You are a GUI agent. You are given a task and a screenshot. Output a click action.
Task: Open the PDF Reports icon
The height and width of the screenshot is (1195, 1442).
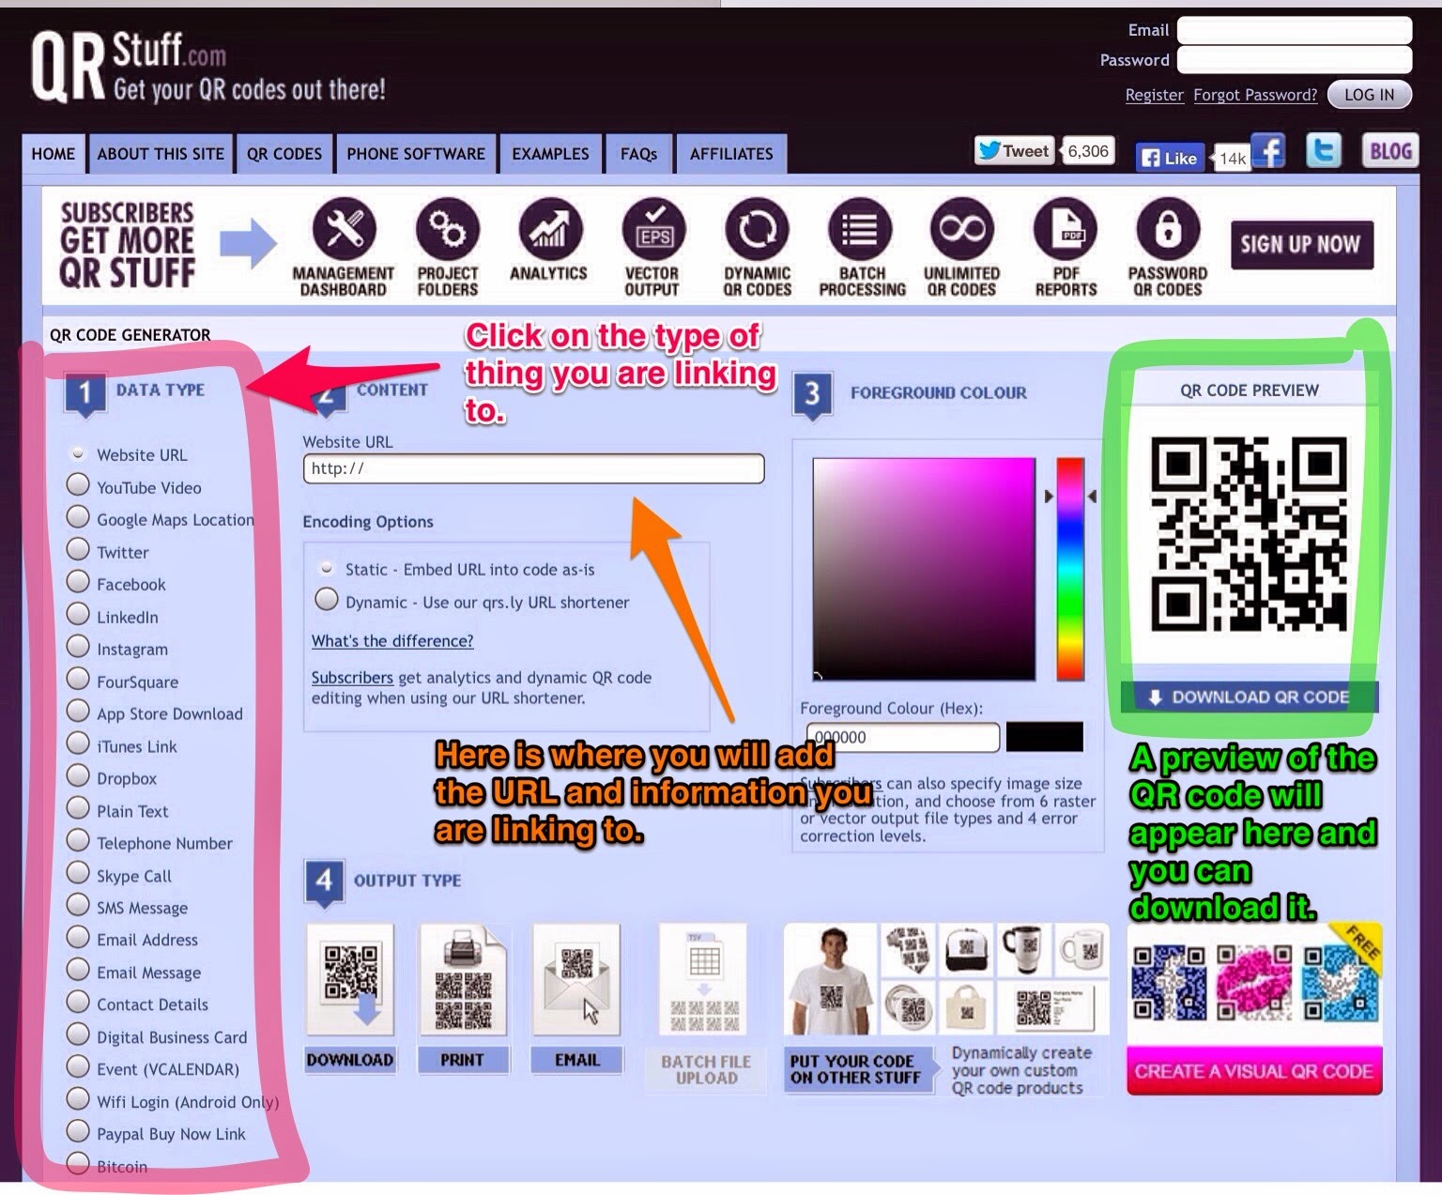coord(1066,228)
